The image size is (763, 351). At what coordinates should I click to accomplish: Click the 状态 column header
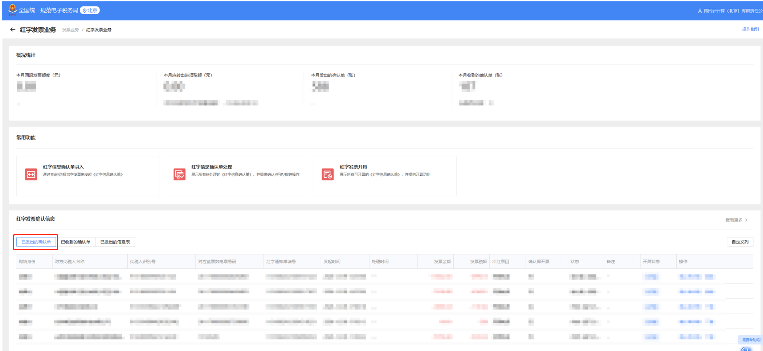tap(575, 262)
